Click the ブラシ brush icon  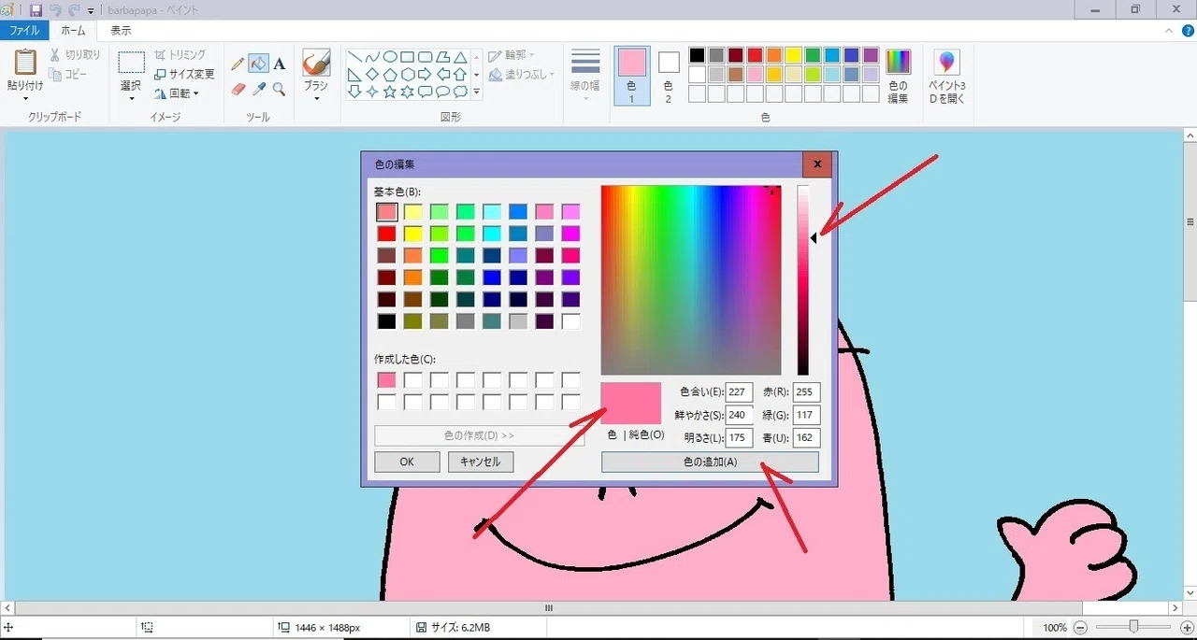pos(316,63)
